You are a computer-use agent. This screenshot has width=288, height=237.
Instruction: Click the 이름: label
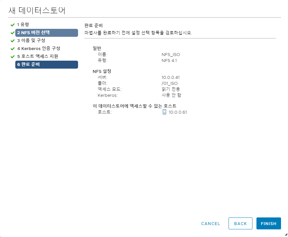pyautogui.click(x=103, y=54)
